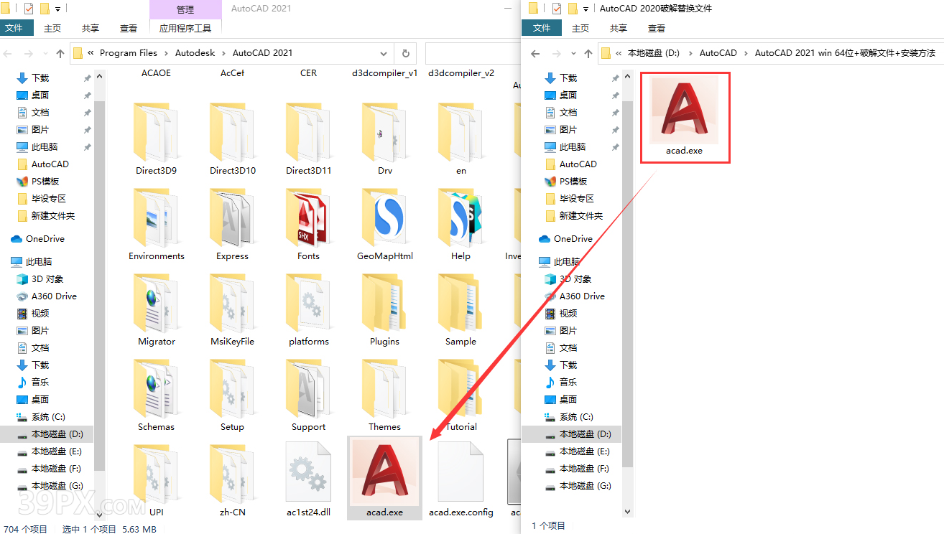The width and height of the screenshot is (944, 534).
Task: Open the 共享 ribbon tab in left window
Action: coord(91,29)
